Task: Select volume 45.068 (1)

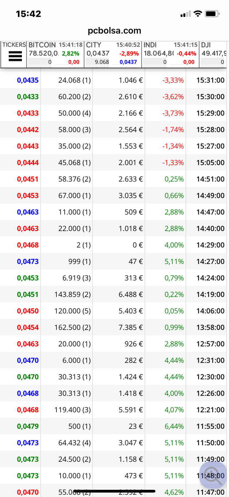Action: pos(74,163)
